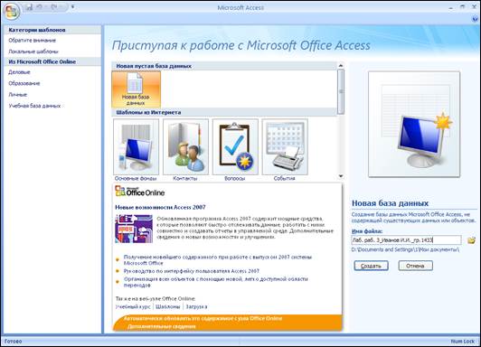The width and height of the screenshot is (481, 347).
Task: Choose the Вопросы template
Action: pyautogui.click(x=235, y=150)
